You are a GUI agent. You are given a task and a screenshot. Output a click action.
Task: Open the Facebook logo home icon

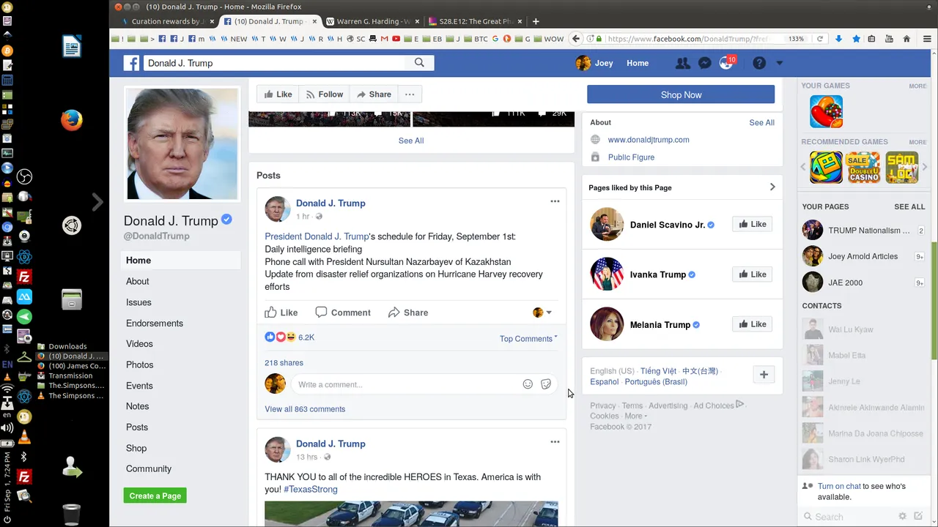[x=131, y=63]
